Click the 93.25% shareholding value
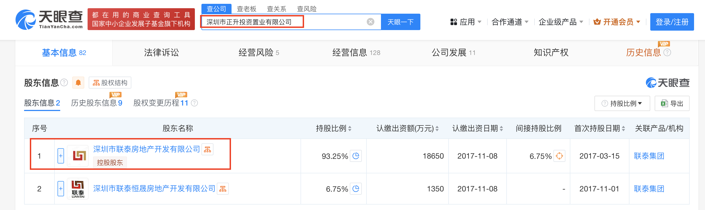This screenshot has height=210, width=705. tap(335, 156)
